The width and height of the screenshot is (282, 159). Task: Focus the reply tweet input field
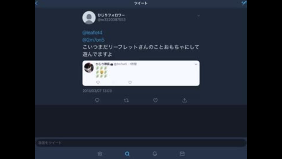(141, 143)
